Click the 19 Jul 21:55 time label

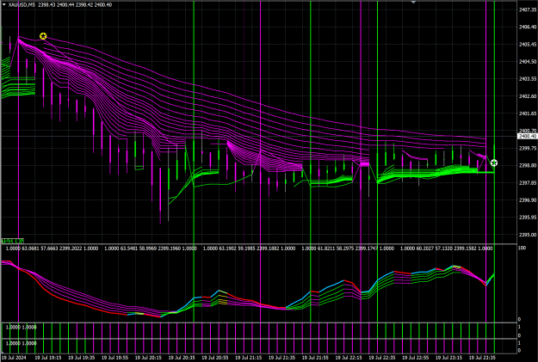315,358
